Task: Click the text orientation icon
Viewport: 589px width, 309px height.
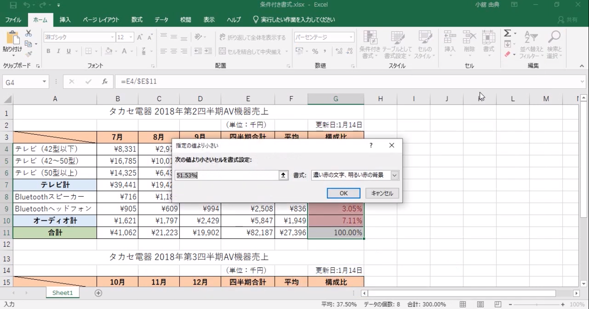Action: pos(198,37)
